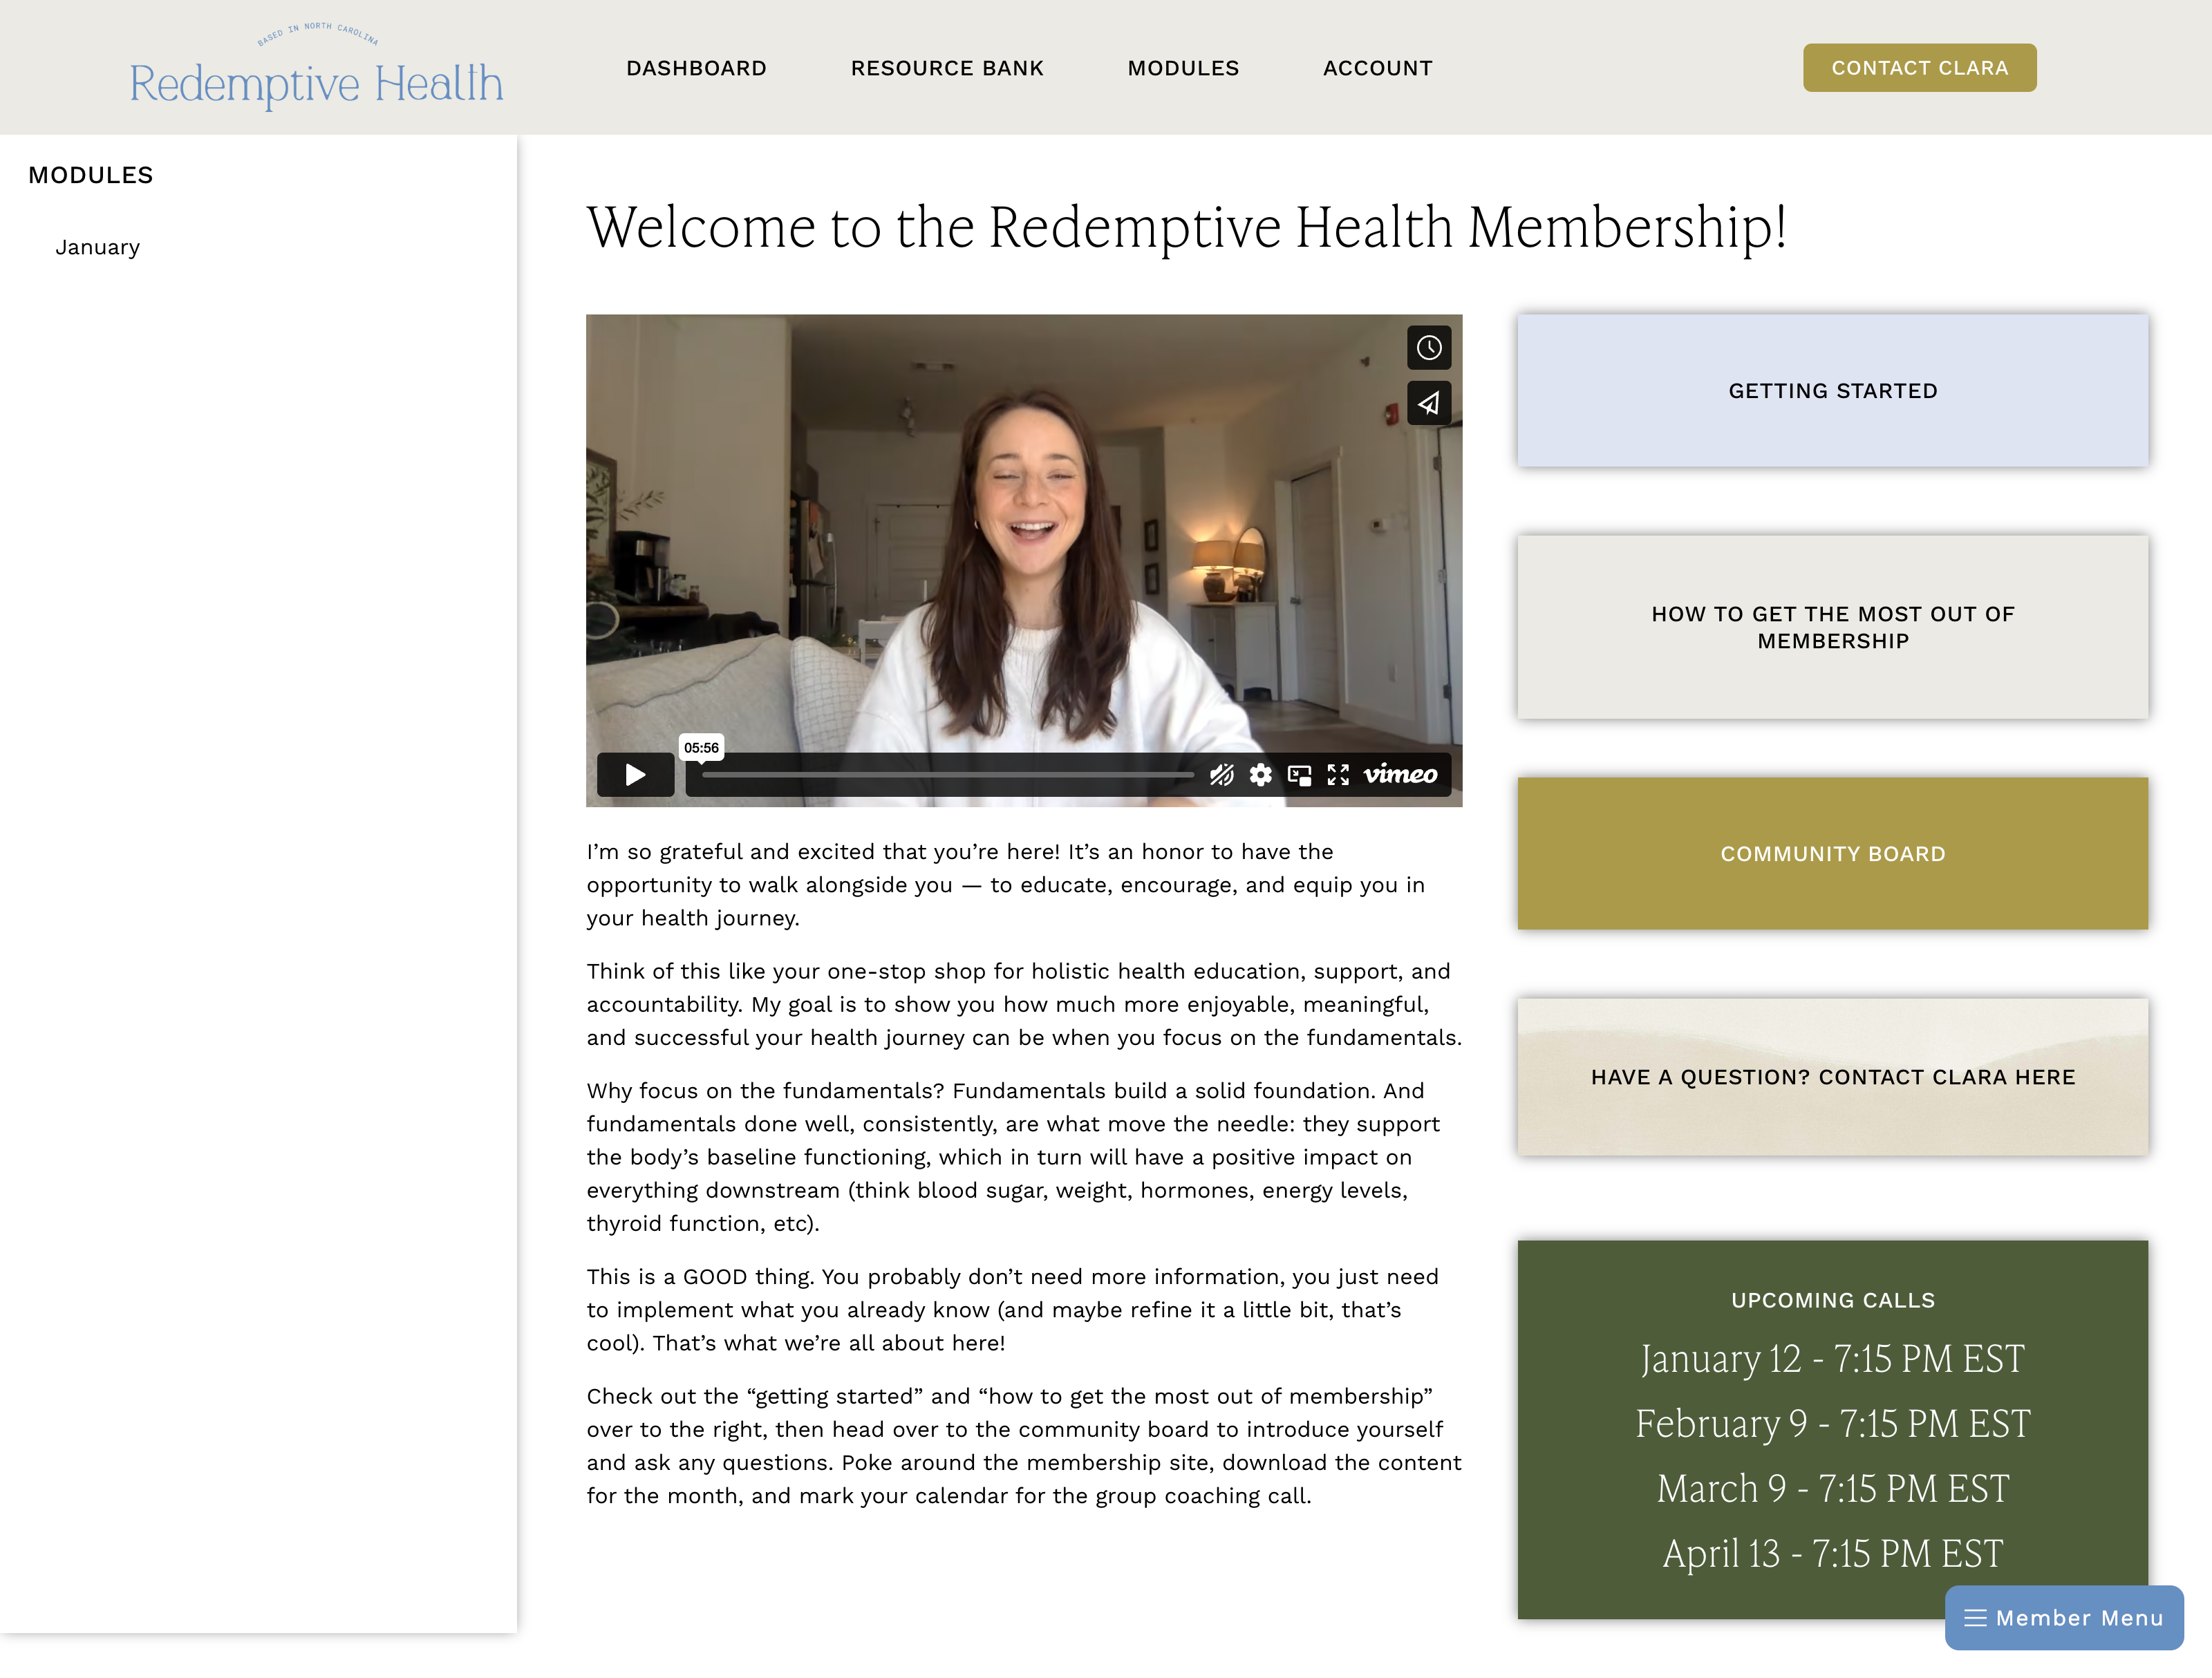Select January module in sidebar
The width and height of the screenshot is (2212, 1678).
97,248
